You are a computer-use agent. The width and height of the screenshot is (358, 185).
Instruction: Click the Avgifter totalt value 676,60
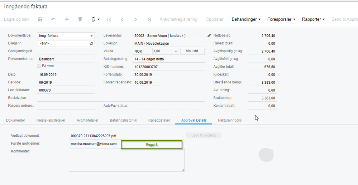pos(262,67)
